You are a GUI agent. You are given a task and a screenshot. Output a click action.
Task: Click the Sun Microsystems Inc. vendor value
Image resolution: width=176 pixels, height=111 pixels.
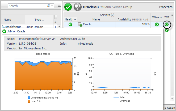point(32,48)
